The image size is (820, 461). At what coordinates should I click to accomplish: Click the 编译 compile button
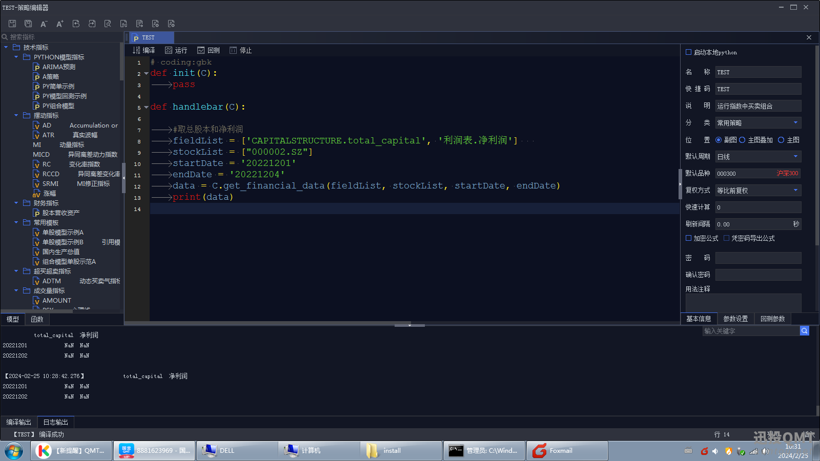click(x=144, y=50)
